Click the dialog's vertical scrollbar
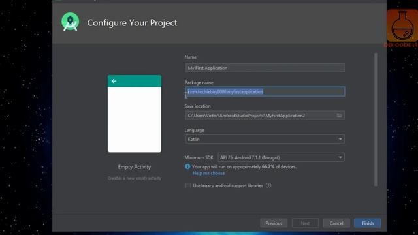The width and height of the screenshot is (418, 235). pos(376,119)
